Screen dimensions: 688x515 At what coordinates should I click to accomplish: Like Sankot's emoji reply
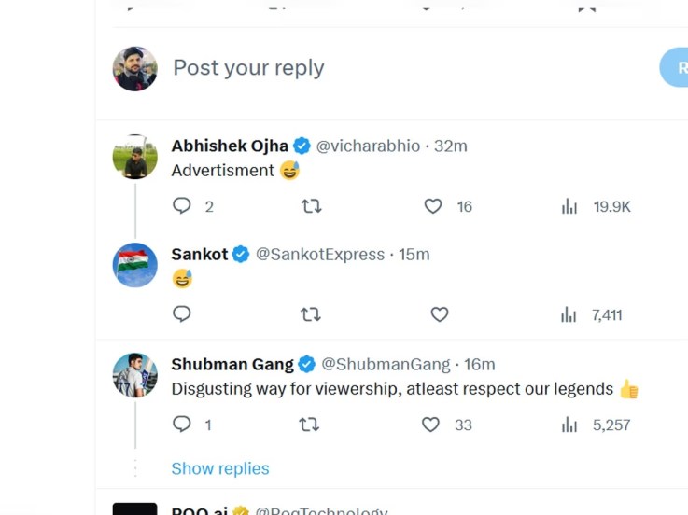click(440, 314)
